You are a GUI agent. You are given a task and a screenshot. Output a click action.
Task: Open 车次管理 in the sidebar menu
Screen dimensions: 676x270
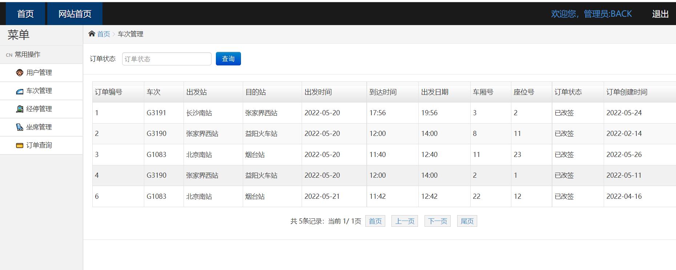coord(41,91)
